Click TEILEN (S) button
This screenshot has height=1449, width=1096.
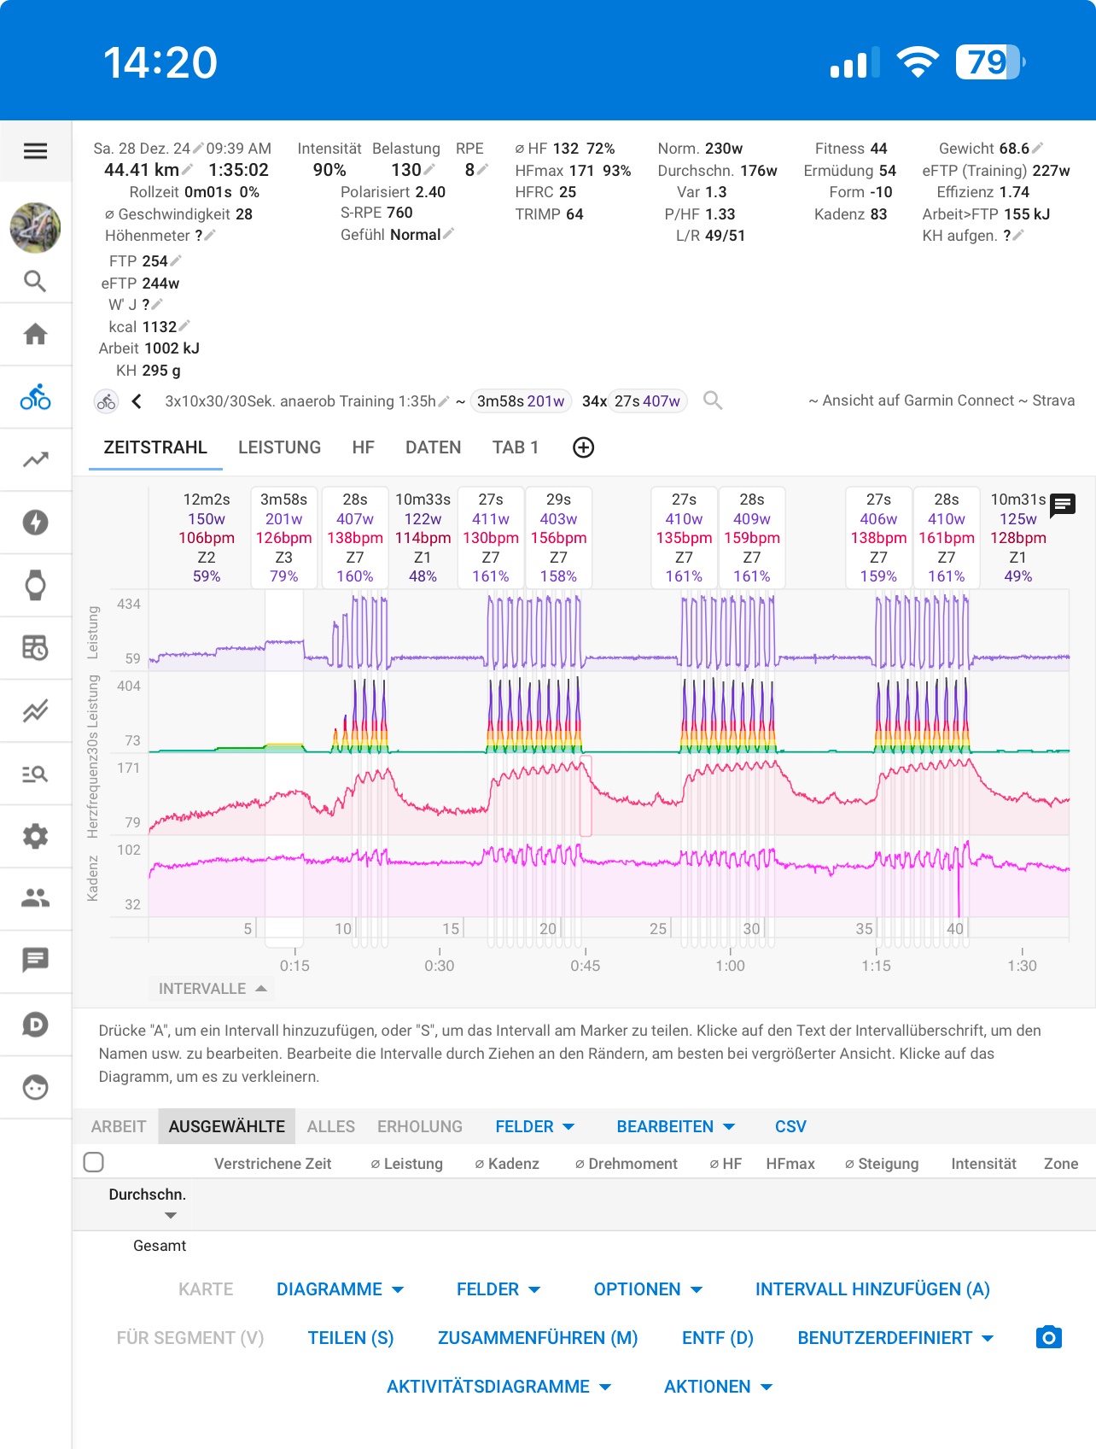point(351,1338)
